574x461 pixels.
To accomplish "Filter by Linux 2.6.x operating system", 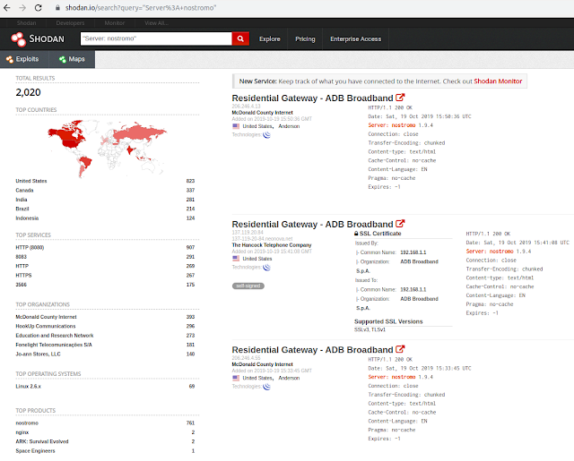I will [x=28, y=387].
